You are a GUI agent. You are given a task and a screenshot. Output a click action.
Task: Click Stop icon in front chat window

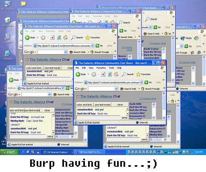[103, 74]
